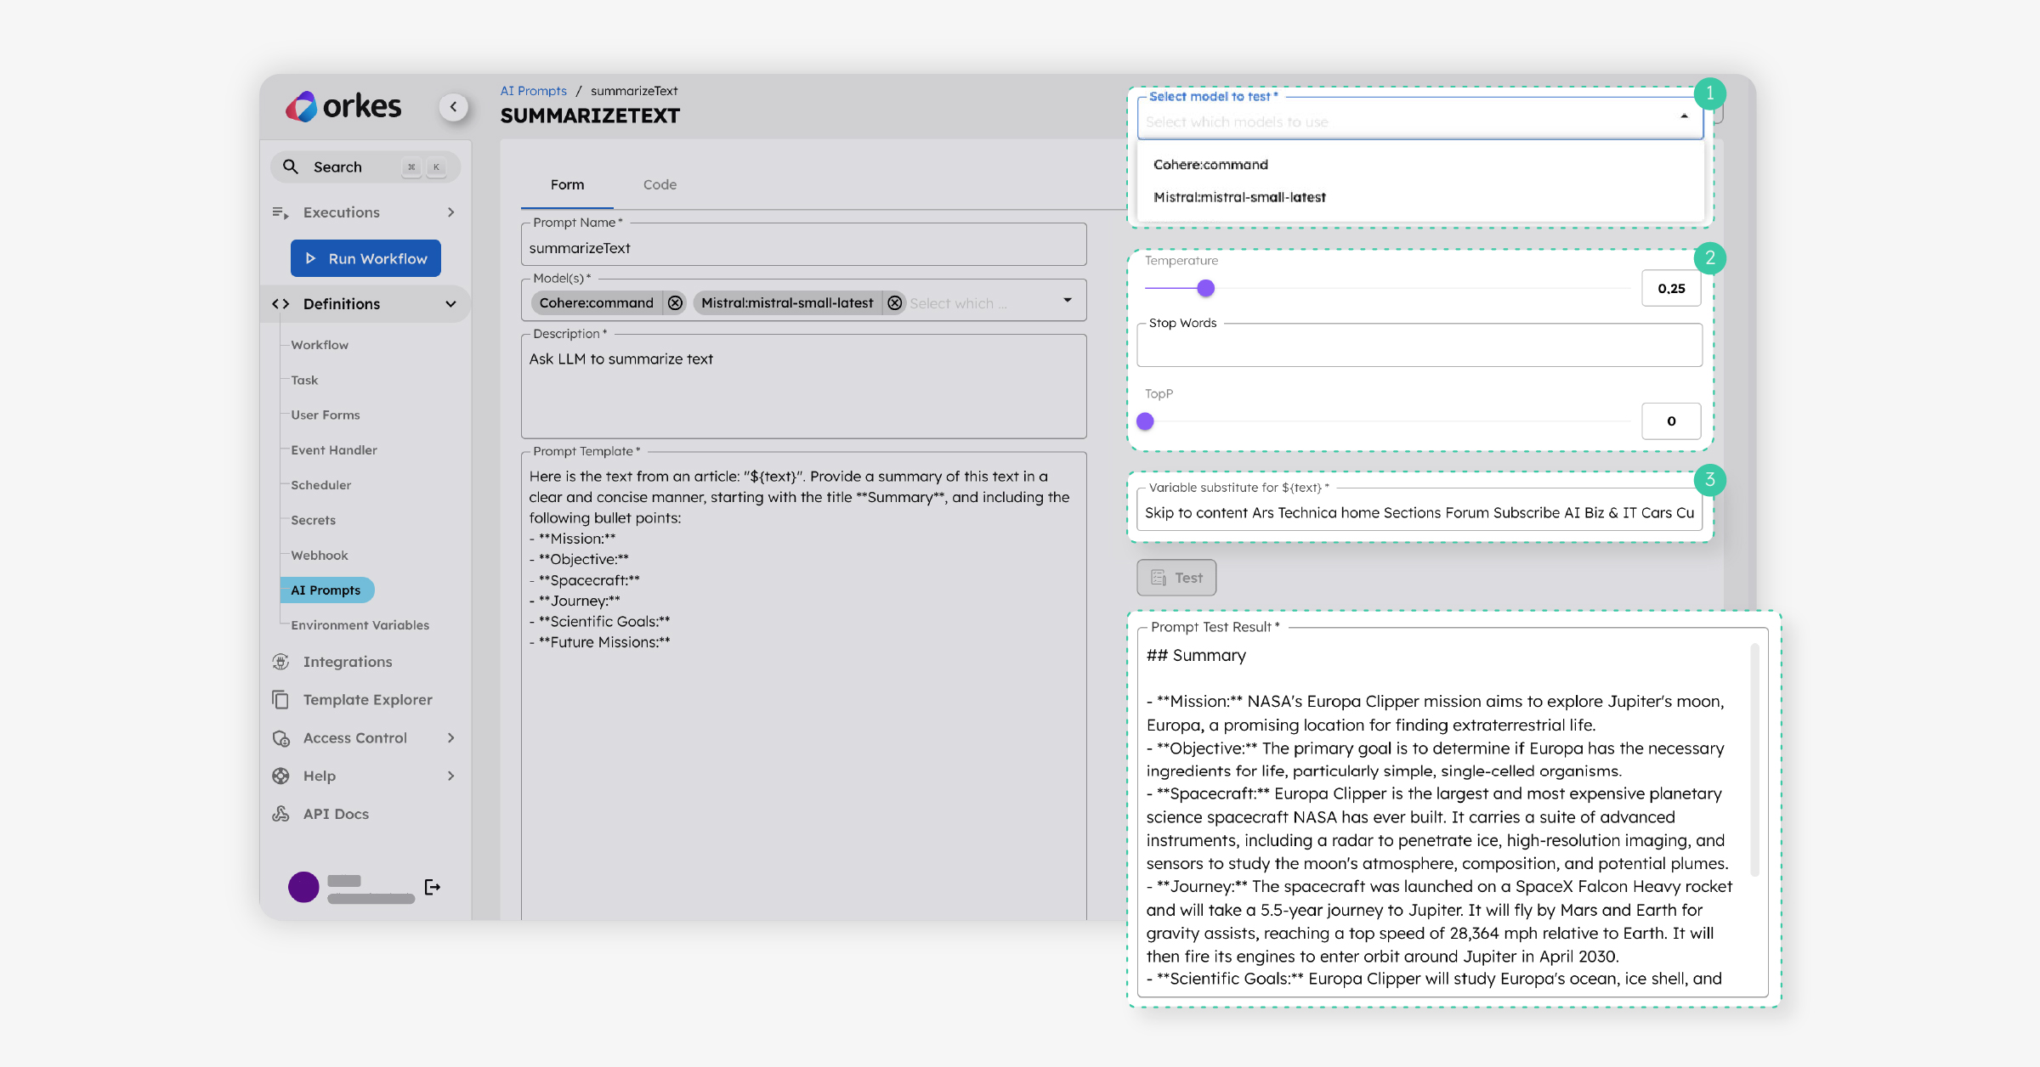This screenshot has width=2040, height=1067.
Task: Collapse the sidebar with the arrow icon
Action: point(455,106)
